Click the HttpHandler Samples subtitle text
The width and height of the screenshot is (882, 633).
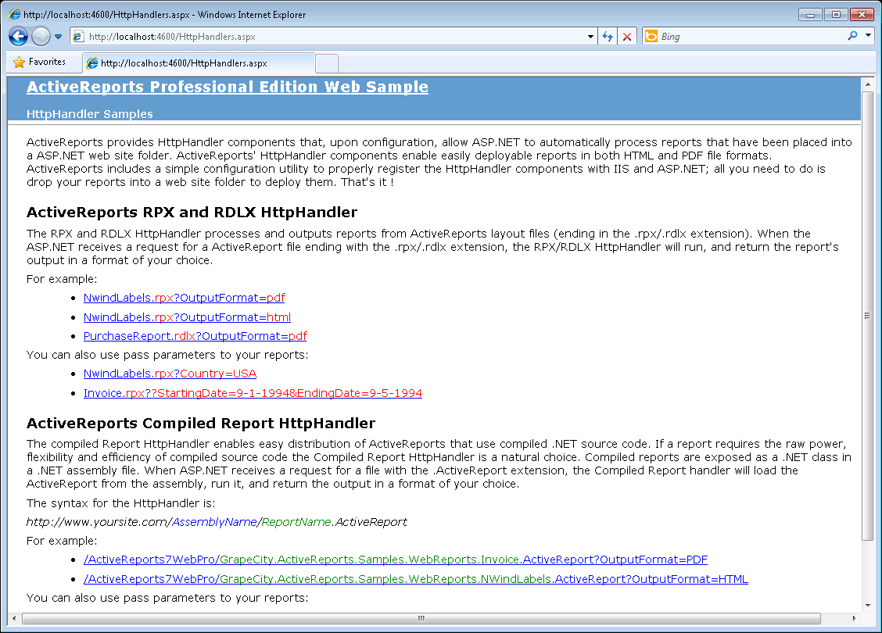click(89, 113)
